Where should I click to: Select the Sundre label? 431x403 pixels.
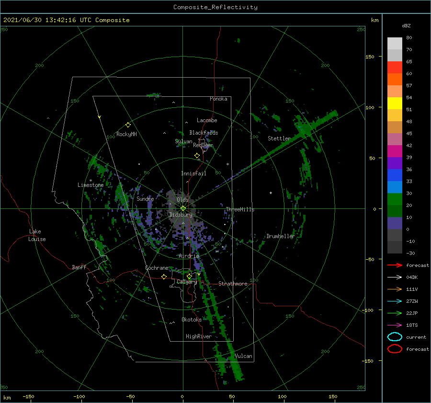pos(145,198)
